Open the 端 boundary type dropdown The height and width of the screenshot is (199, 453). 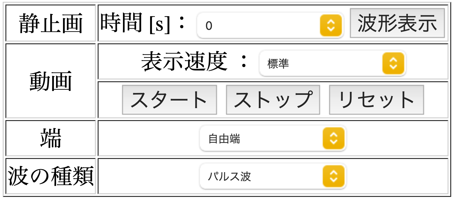[262, 139]
